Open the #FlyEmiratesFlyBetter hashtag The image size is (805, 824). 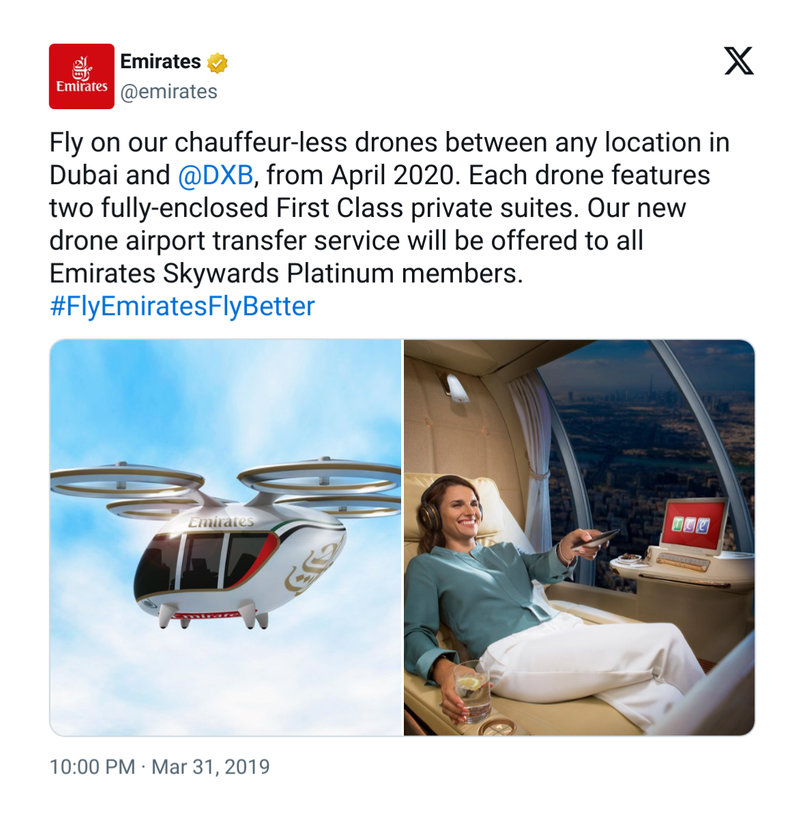[182, 307]
